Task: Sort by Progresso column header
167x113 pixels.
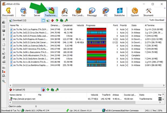Action: (96, 25)
